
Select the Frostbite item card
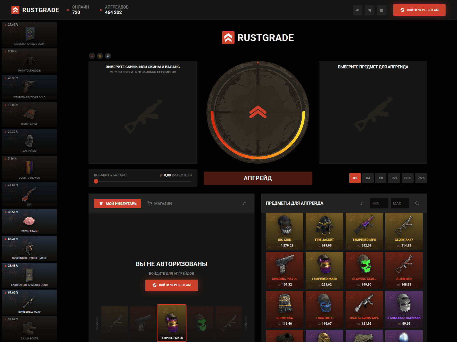click(324, 309)
